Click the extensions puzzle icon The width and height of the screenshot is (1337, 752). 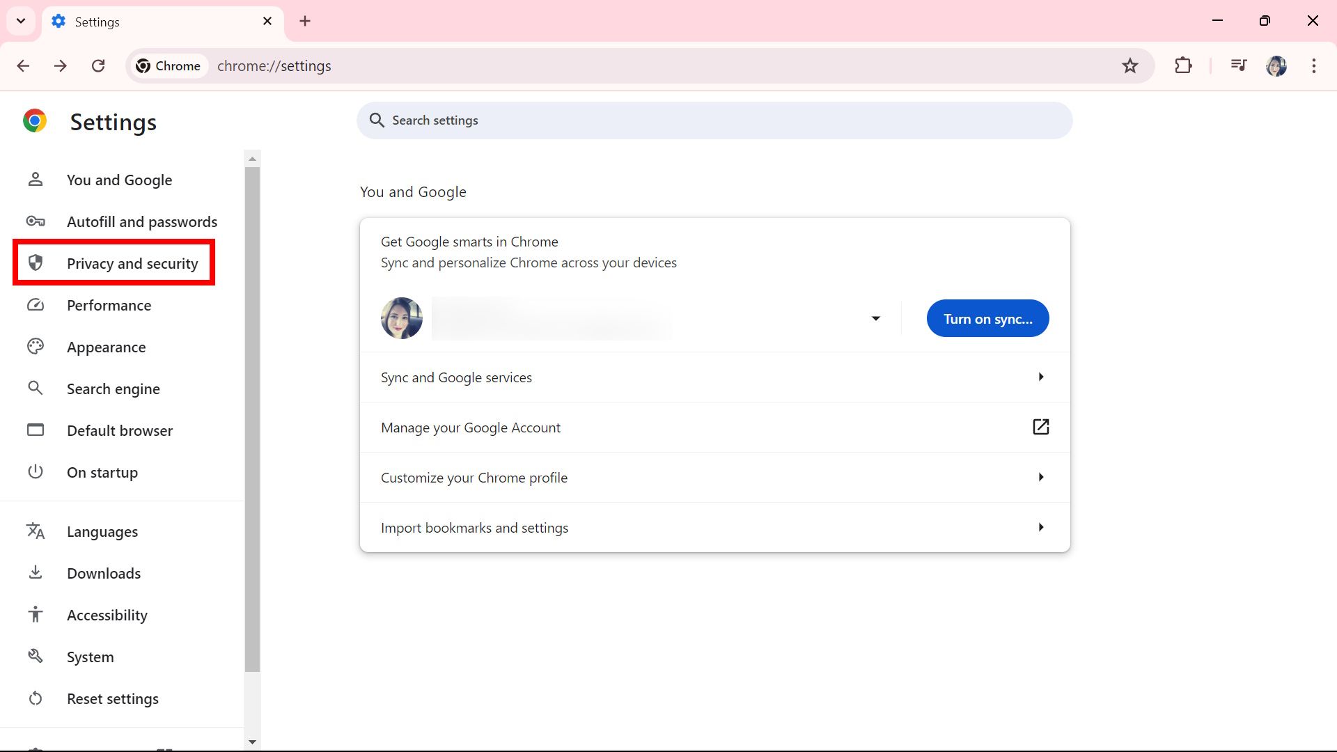(1184, 65)
